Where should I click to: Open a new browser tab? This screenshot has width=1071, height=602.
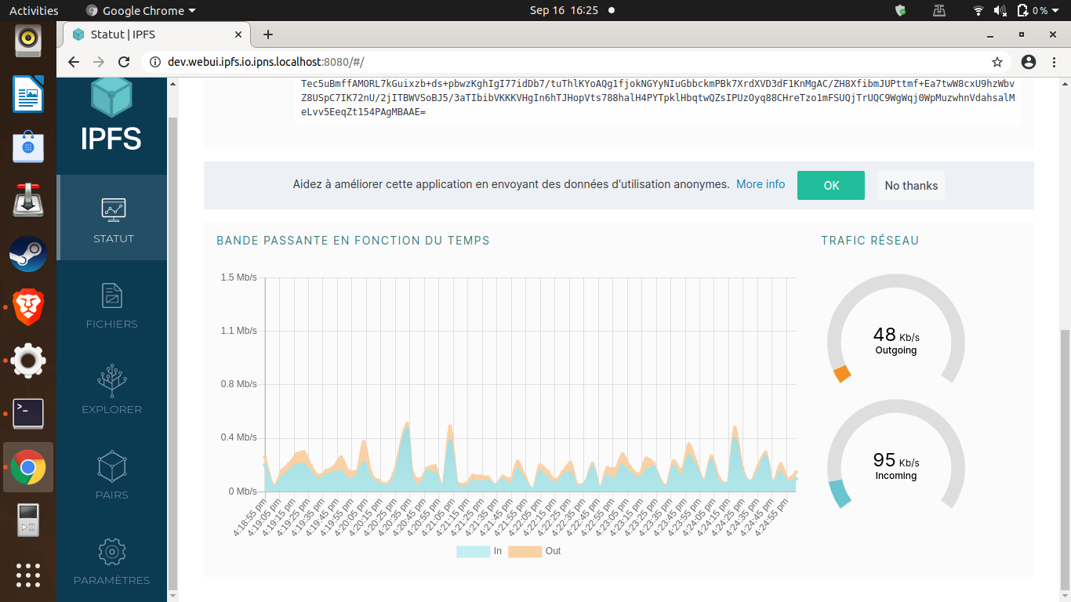(x=268, y=34)
